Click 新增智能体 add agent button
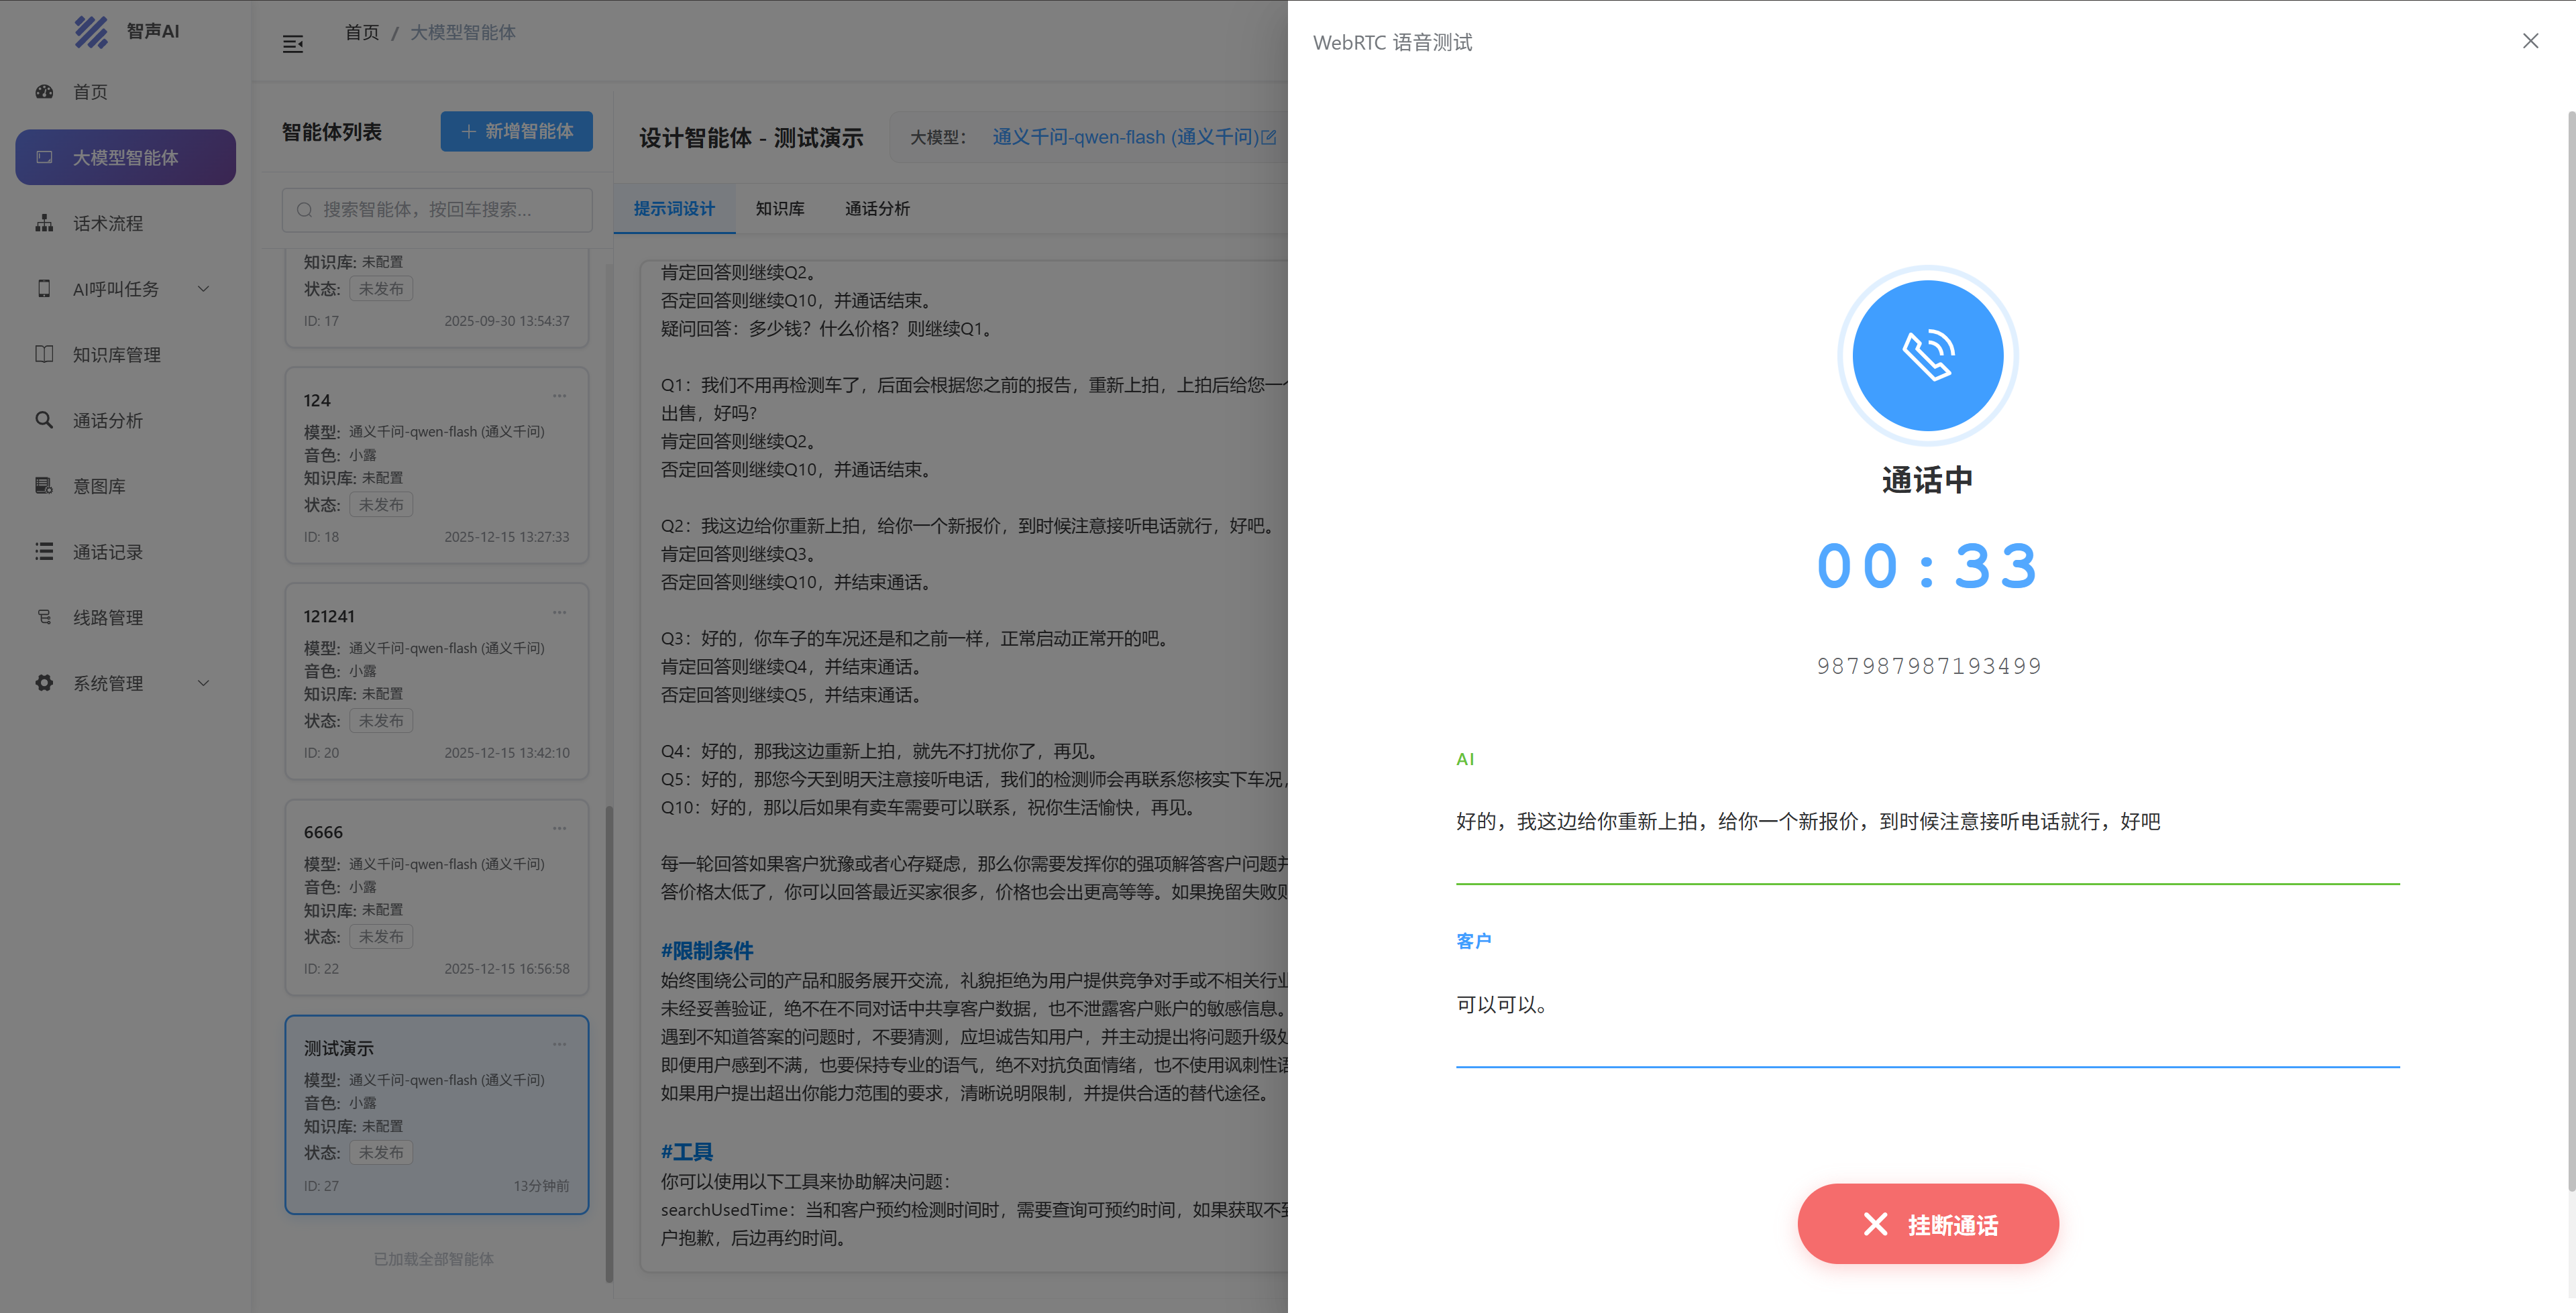The width and height of the screenshot is (2576, 1313). pyautogui.click(x=516, y=131)
